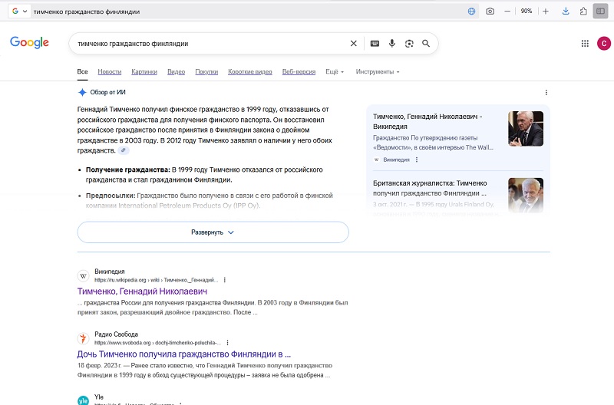
Task: Open three-dot menu of Wikipedia source card
Action: (x=417, y=160)
